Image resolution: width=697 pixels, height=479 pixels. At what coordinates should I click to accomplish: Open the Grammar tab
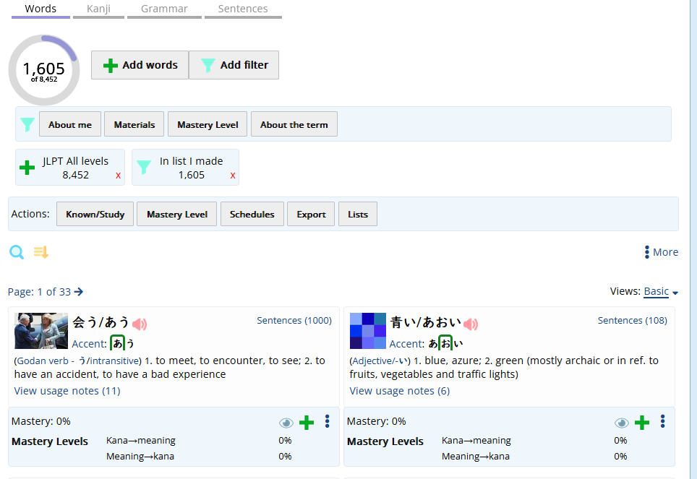164,9
